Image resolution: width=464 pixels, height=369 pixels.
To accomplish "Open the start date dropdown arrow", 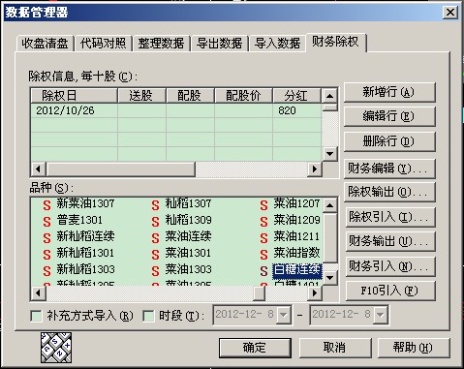I will (284, 315).
